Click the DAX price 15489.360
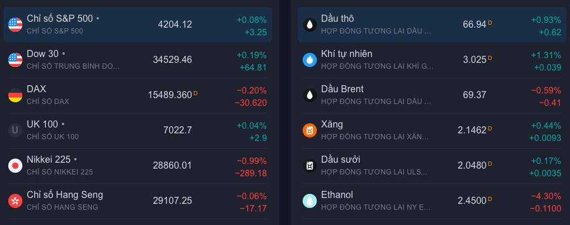570x225 pixels. pyautogui.click(x=170, y=95)
